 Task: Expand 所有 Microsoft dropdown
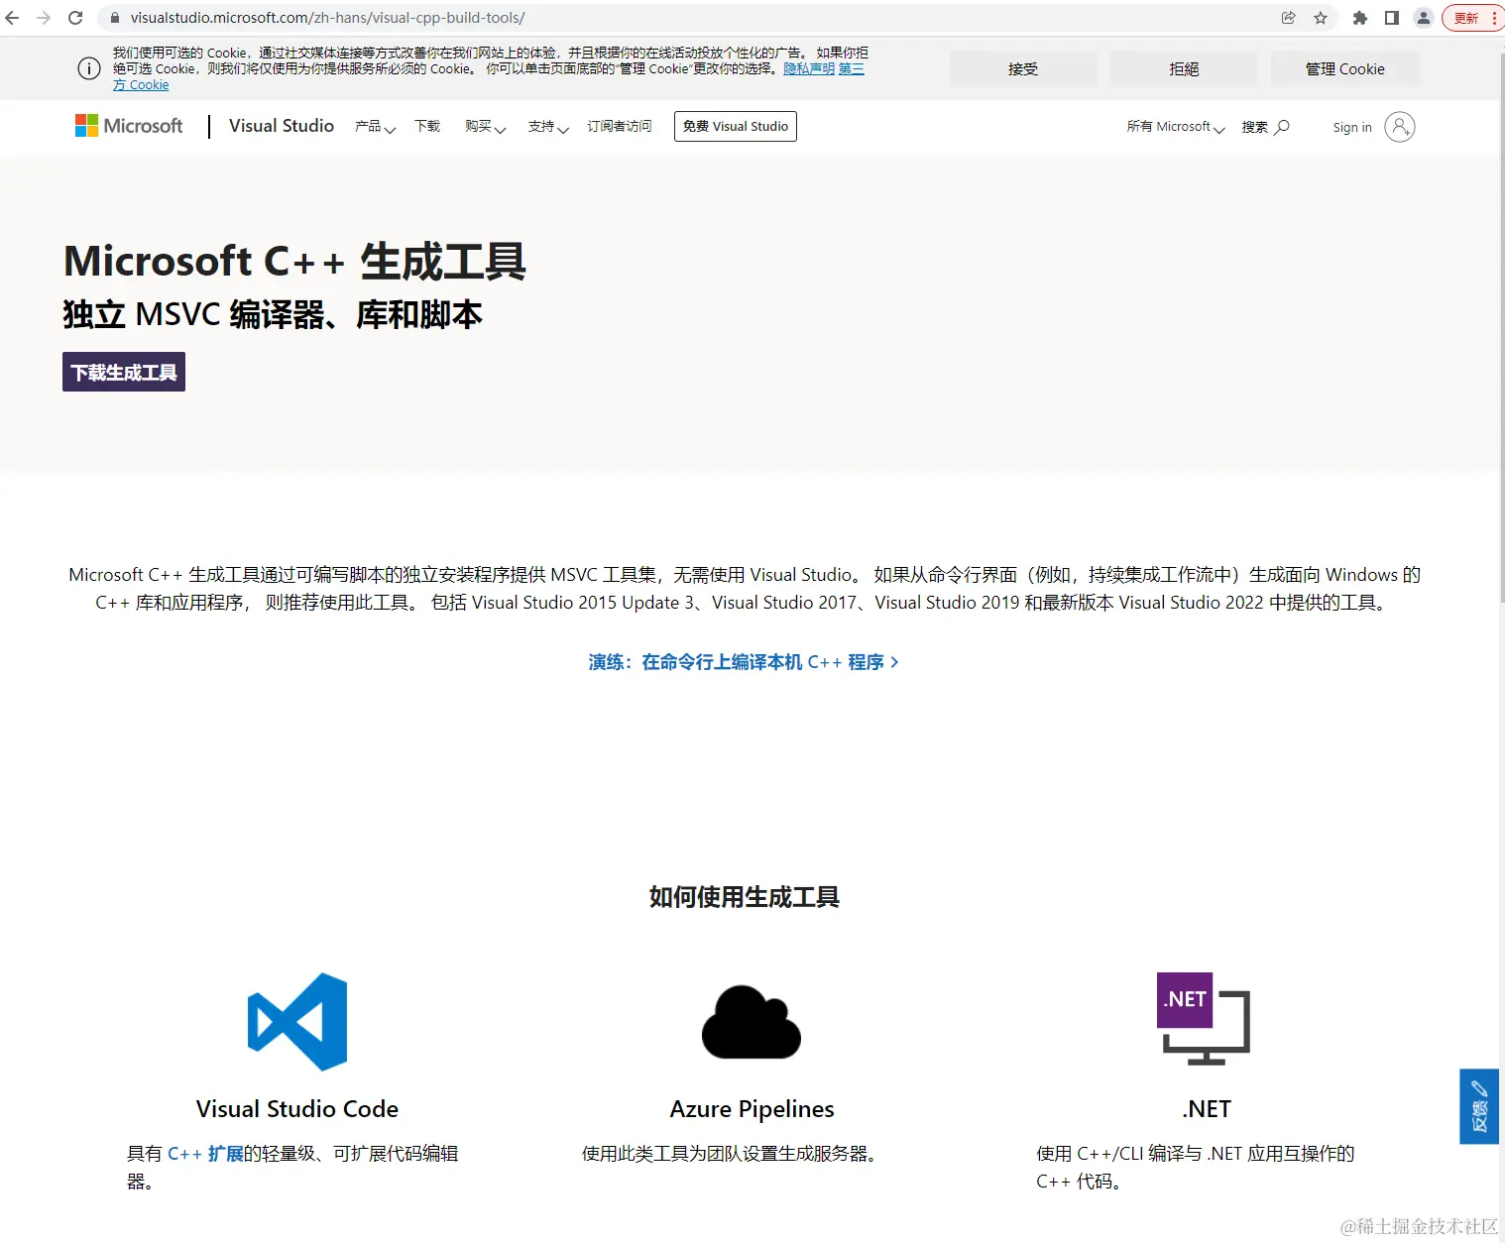click(1176, 127)
